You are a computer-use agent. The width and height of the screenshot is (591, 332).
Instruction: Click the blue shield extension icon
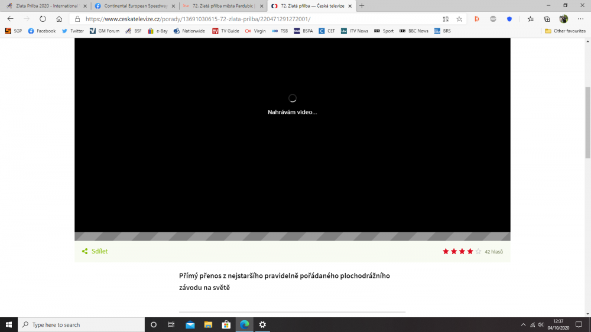509,19
